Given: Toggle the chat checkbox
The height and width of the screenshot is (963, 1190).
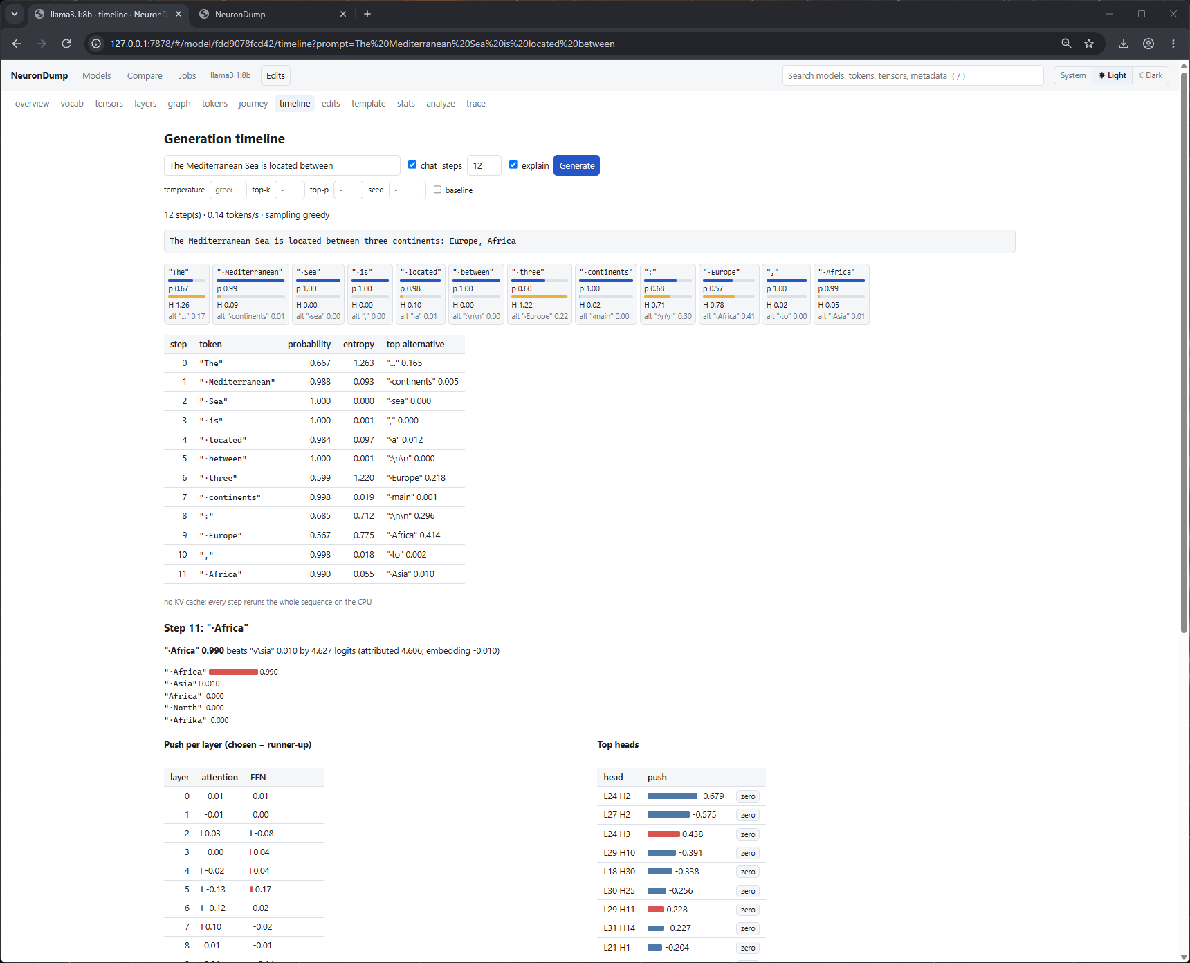Looking at the screenshot, I should 412,165.
